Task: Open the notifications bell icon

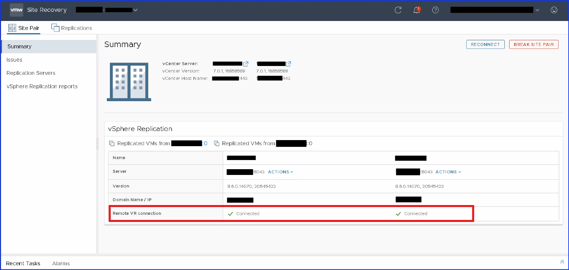Action: (417, 10)
